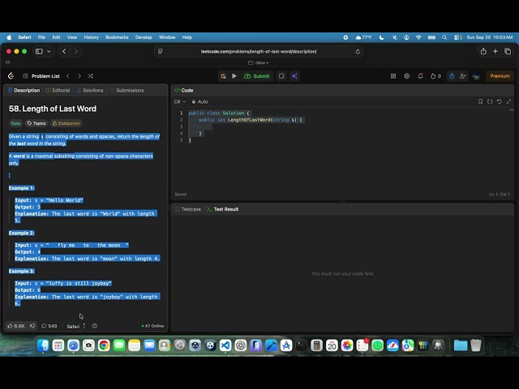The height and width of the screenshot is (389, 519).
Task: Switch to the Testcase tab
Action: 188,209
